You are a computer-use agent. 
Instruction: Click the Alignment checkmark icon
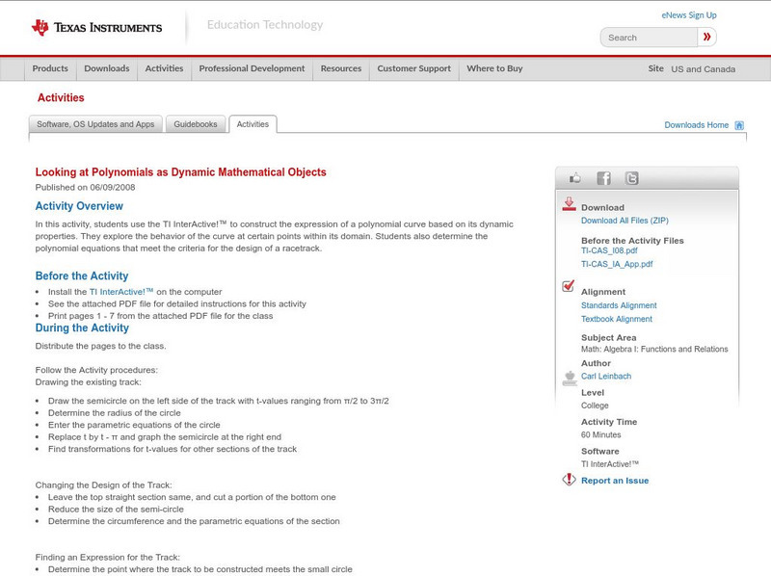[x=569, y=286]
